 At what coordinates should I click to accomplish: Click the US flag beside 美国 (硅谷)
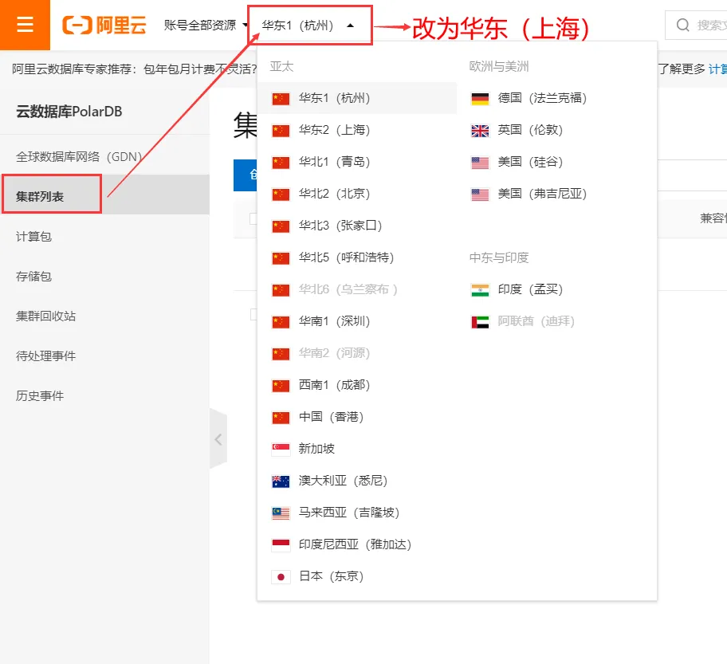click(480, 163)
